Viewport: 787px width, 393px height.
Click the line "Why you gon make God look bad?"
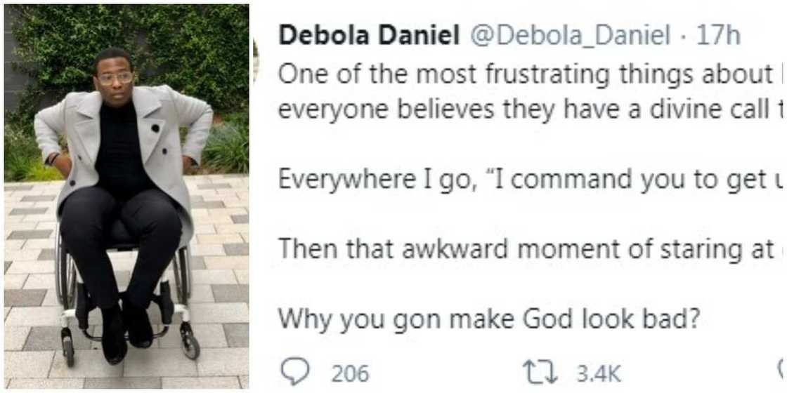pos(489,319)
